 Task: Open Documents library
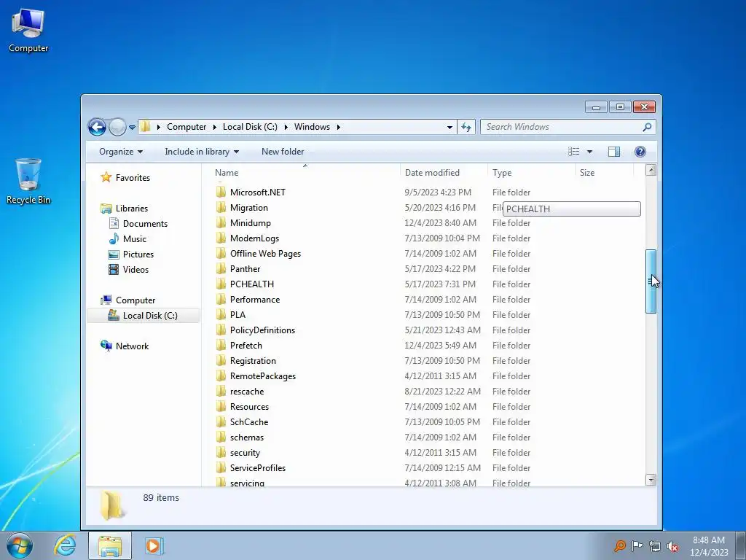[x=145, y=223]
